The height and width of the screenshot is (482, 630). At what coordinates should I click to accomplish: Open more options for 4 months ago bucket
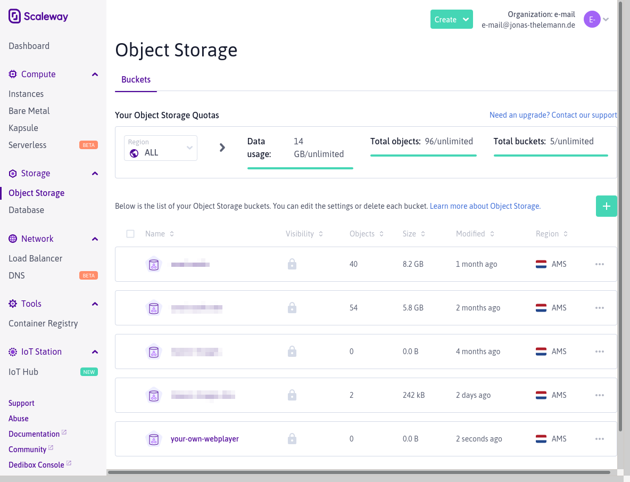(x=600, y=352)
